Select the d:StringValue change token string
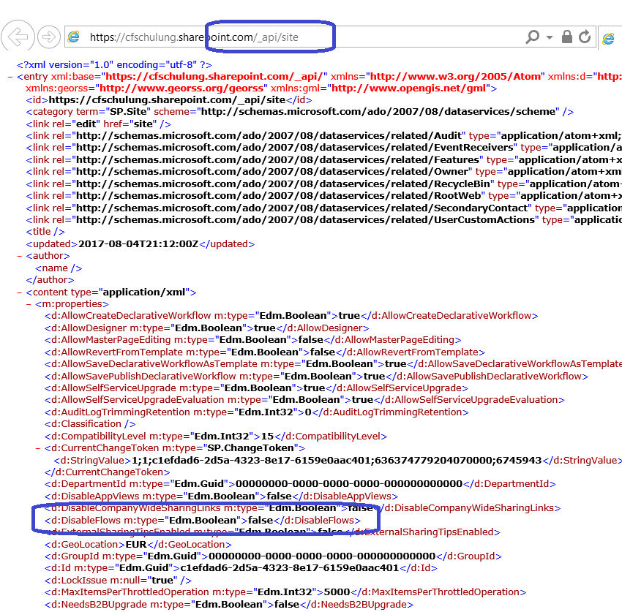 point(337,460)
